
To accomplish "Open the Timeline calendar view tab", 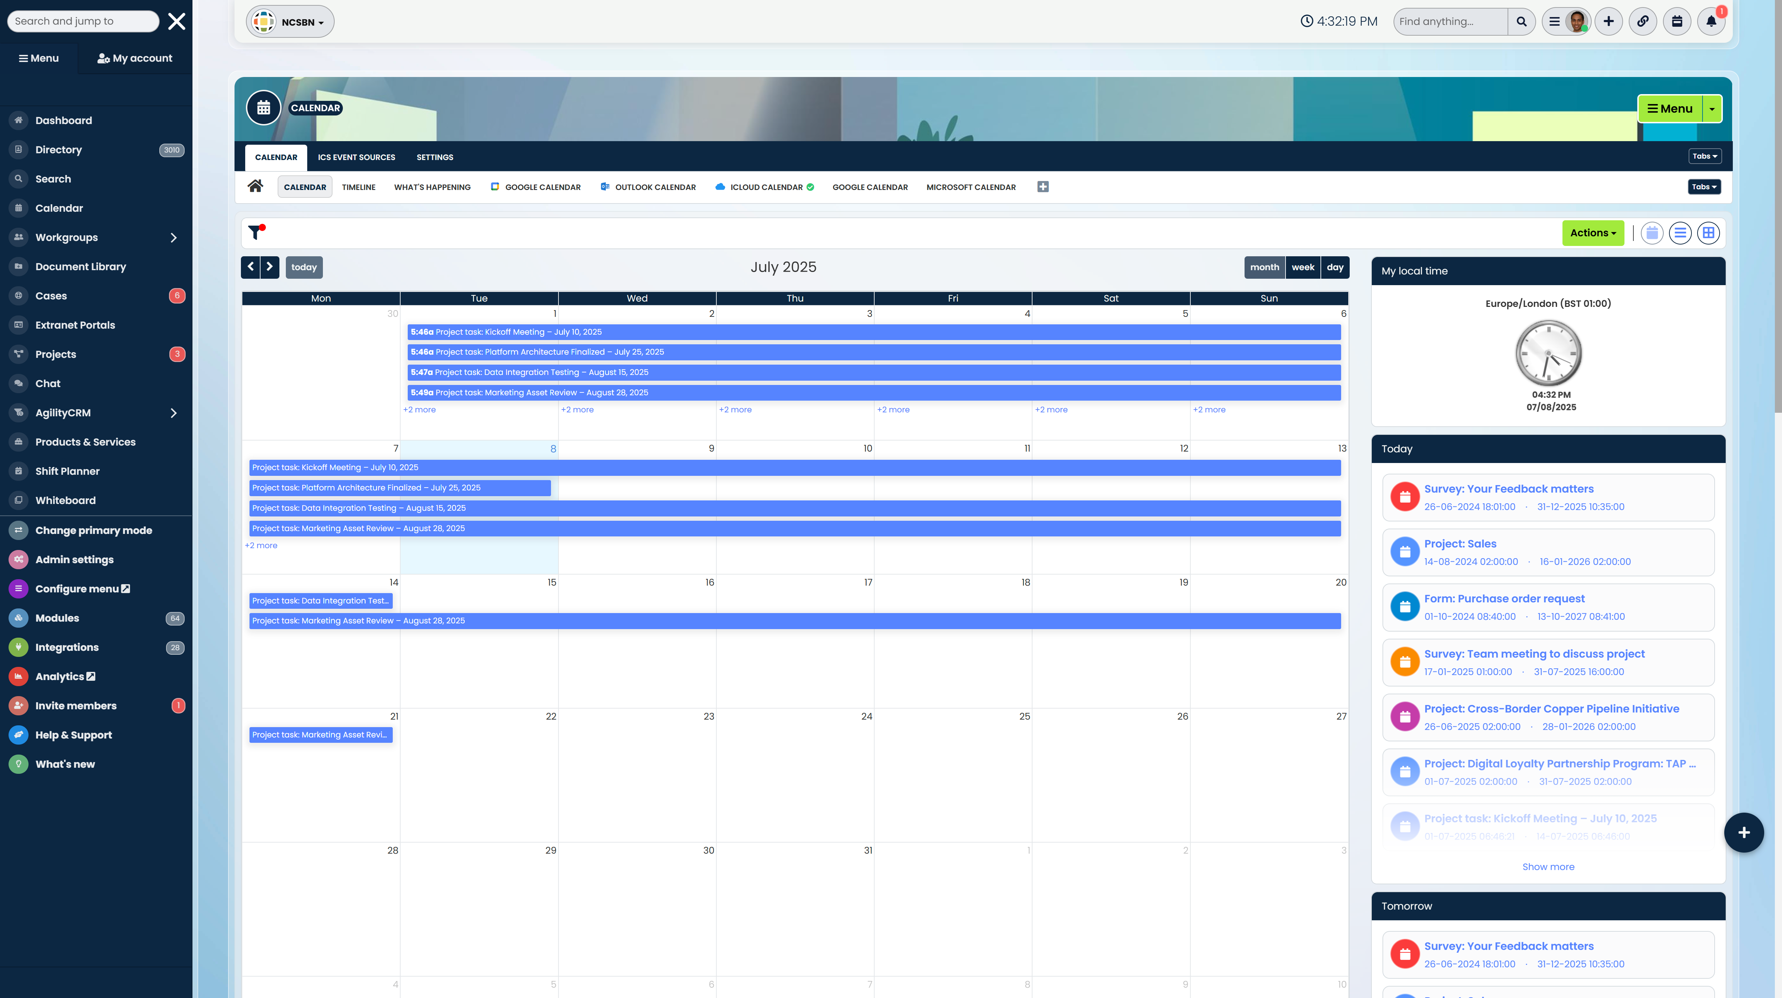I will [x=358, y=187].
